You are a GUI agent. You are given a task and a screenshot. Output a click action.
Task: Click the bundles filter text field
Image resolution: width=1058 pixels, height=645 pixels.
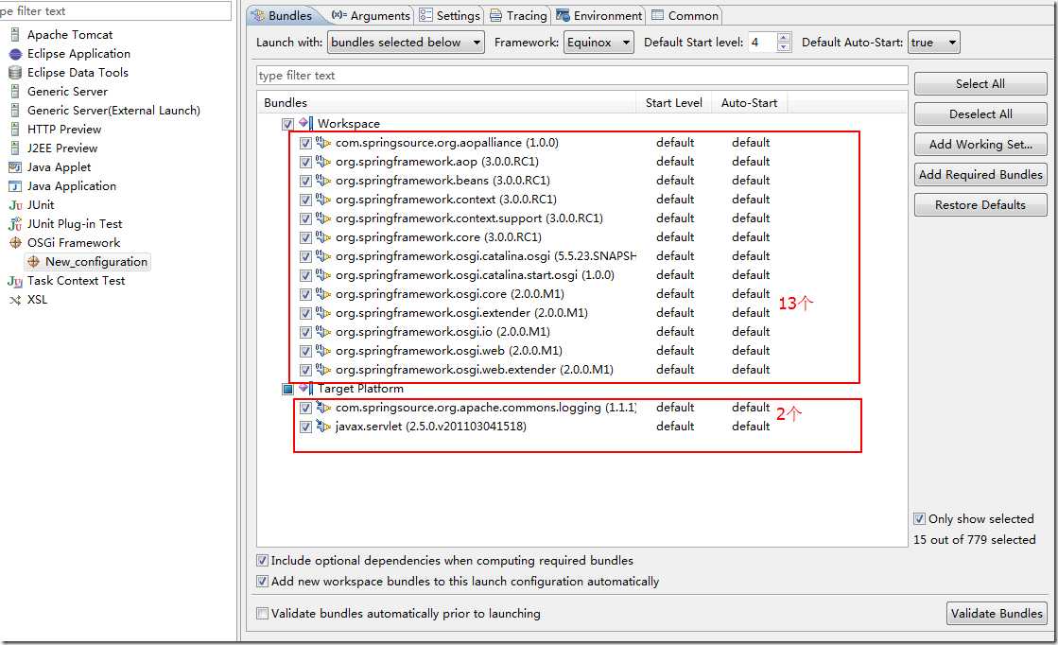pos(581,76)
